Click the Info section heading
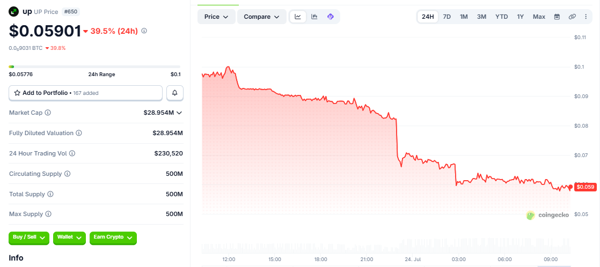 tap(16, 258)
